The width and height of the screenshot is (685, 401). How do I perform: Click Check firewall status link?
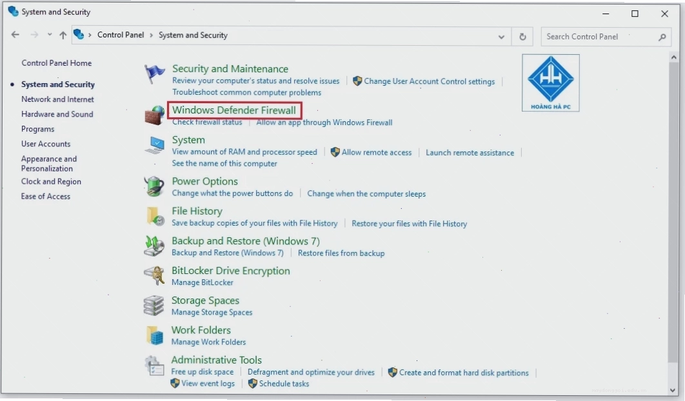[x=207, y=122]
